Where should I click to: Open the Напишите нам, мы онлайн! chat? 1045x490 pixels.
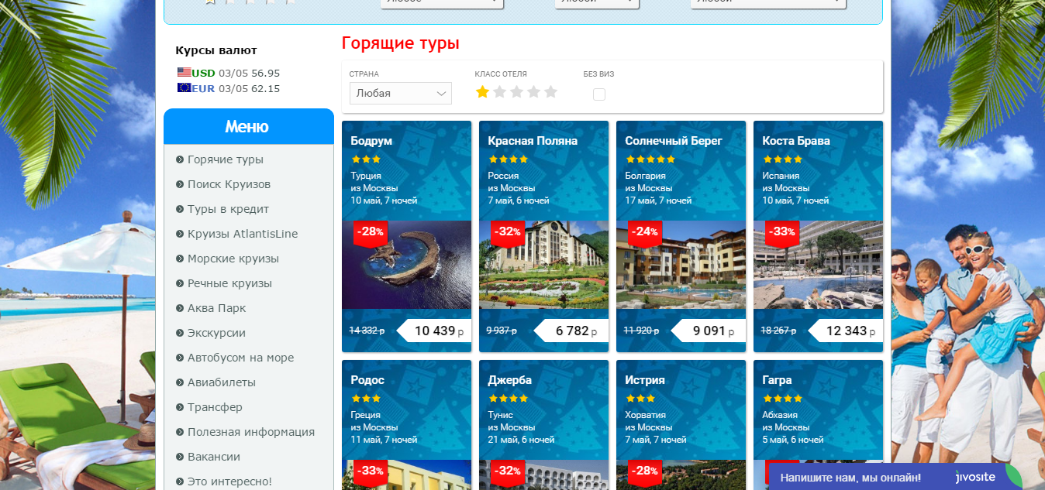pos(850,478)
